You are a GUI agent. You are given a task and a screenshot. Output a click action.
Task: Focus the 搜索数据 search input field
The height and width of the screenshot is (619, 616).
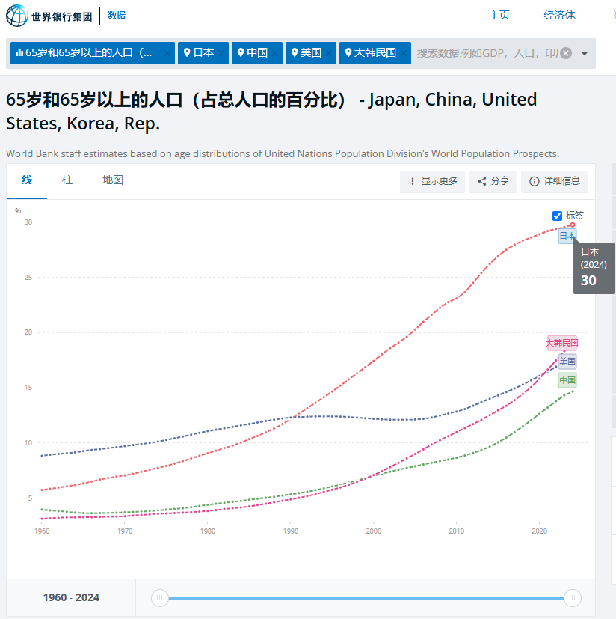coord(486,53)
